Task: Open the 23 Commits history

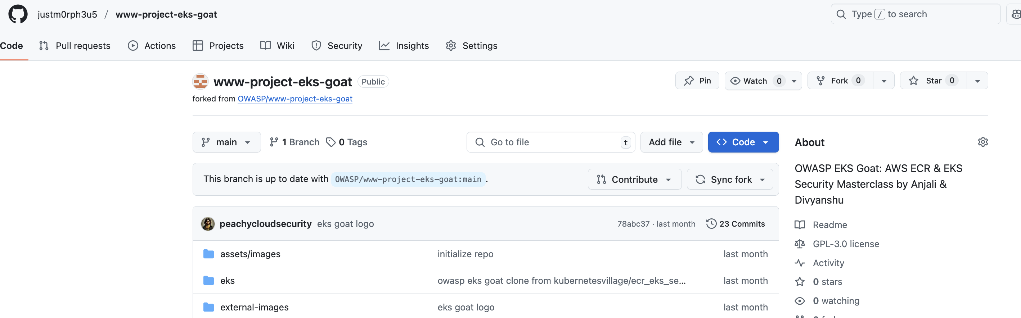Action: 736,224
